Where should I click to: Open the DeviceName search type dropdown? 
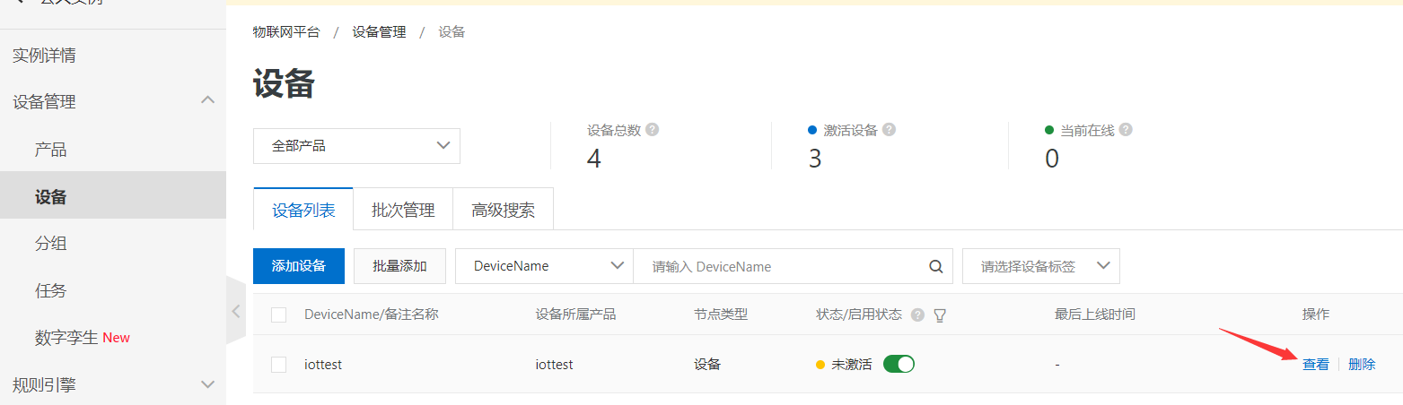pyautogui.click(x=544, y=266)
